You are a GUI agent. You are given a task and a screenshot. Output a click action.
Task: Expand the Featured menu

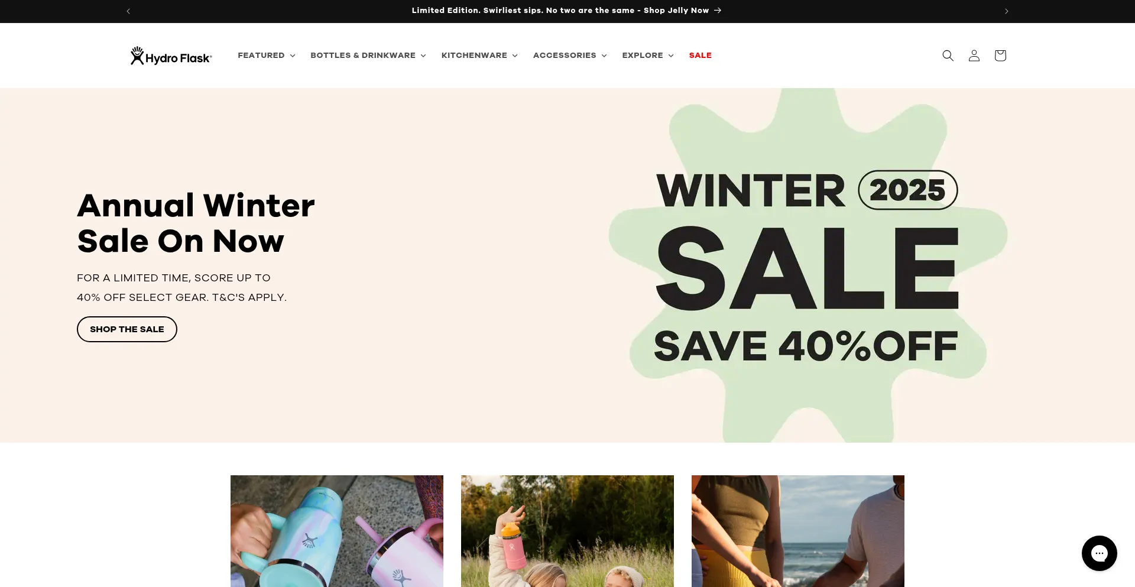pyautogui.click(x=266, y=56)
